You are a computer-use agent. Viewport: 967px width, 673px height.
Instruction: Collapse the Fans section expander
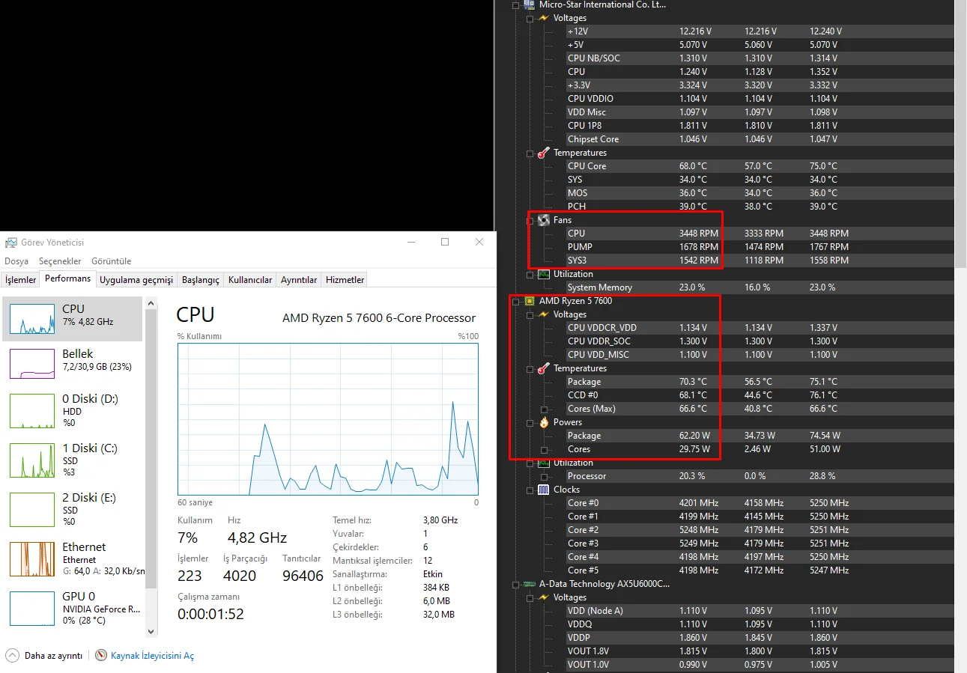[x=530, y=220]
